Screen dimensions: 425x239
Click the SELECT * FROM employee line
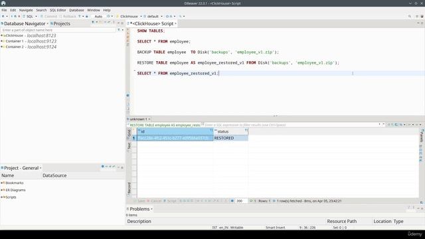pyautogui.click(x=164, y=41)
